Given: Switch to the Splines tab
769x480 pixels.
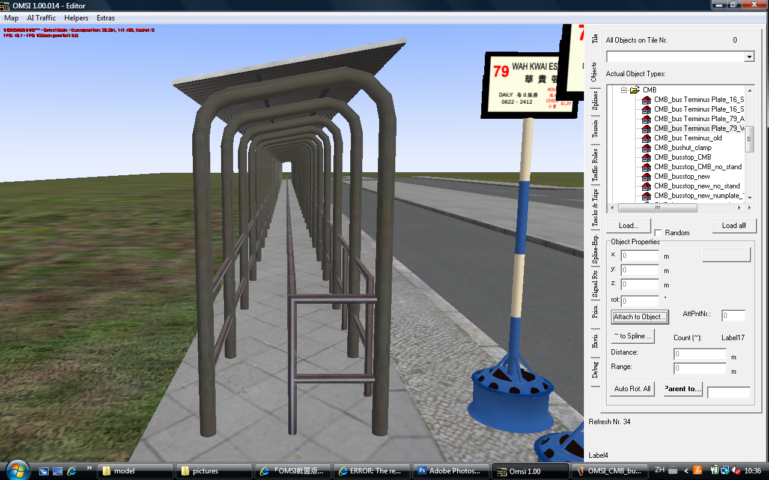Looking at the screenshot, I should coord(595,100).
